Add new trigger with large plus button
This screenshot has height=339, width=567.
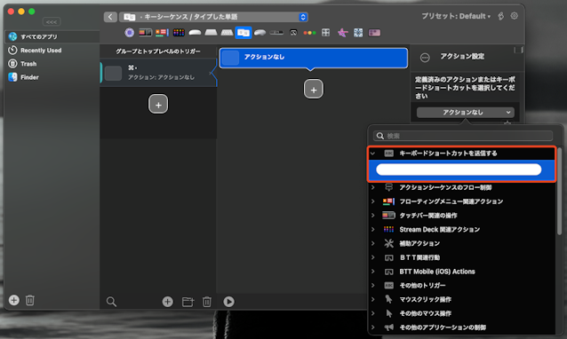158,105
